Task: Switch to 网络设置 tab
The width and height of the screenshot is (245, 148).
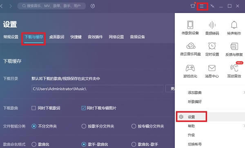Action: tap(116, 37)
